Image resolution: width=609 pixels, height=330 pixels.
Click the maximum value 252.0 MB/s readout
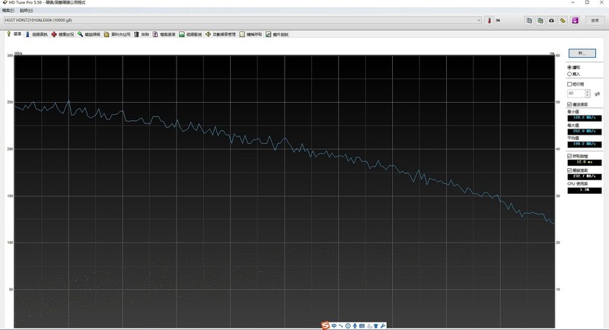pos(585,132)
